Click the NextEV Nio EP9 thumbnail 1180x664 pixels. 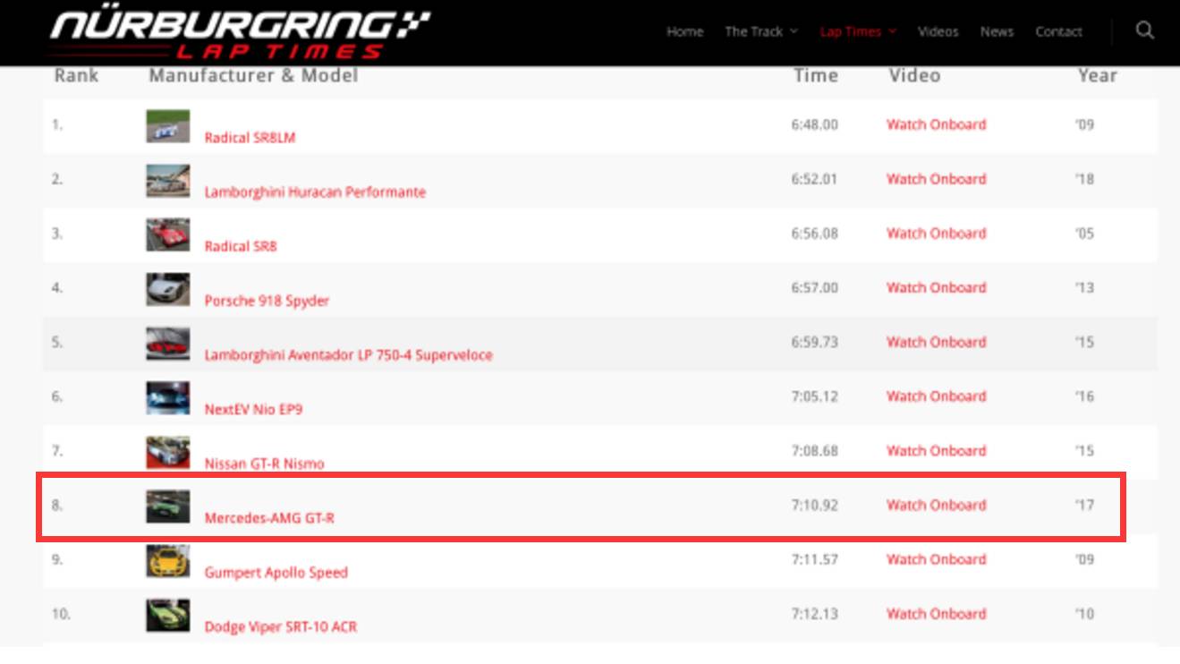pos(168,398)
